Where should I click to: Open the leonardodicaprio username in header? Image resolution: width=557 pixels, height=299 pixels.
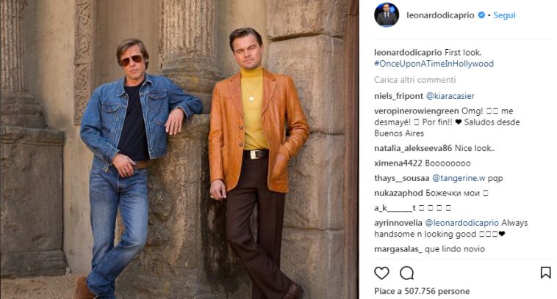click(x=440, y=15)
